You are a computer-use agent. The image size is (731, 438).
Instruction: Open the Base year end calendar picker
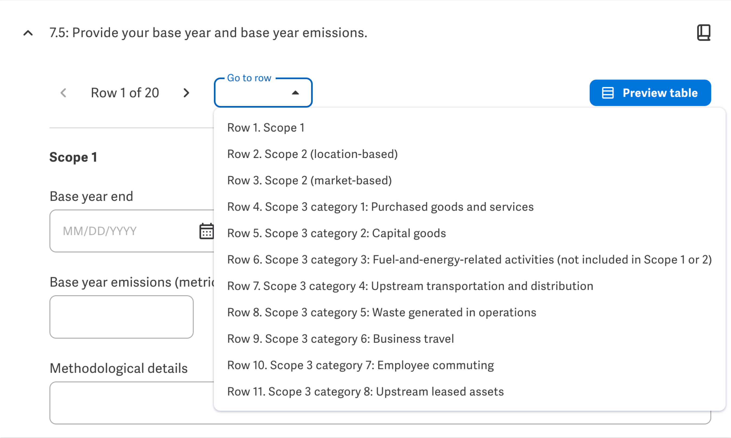(206, 231)
